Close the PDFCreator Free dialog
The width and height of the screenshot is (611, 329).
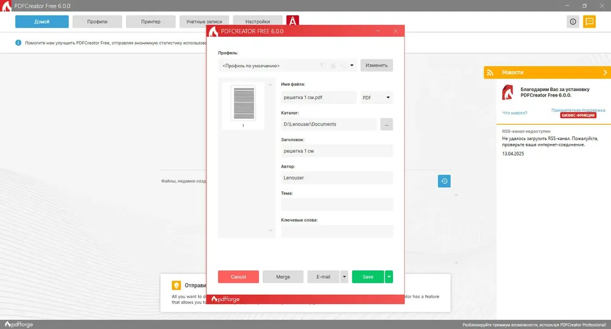[x=395, y=31]
